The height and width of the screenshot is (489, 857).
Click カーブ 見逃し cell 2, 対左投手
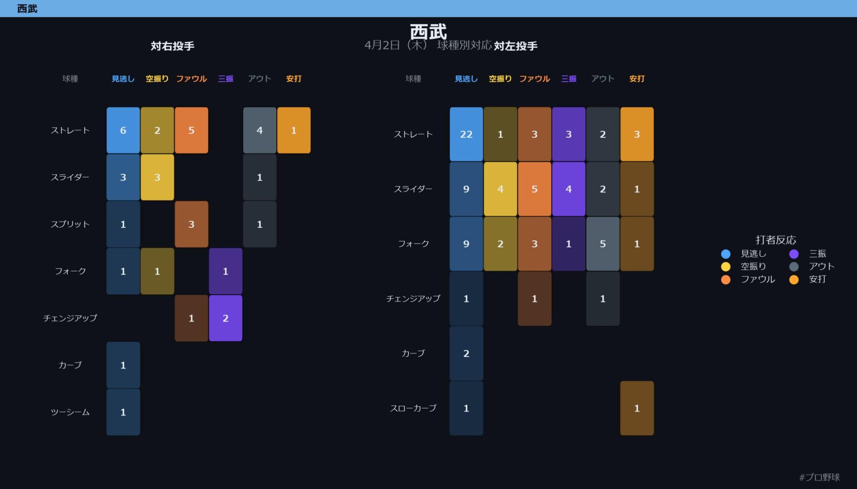466,353
